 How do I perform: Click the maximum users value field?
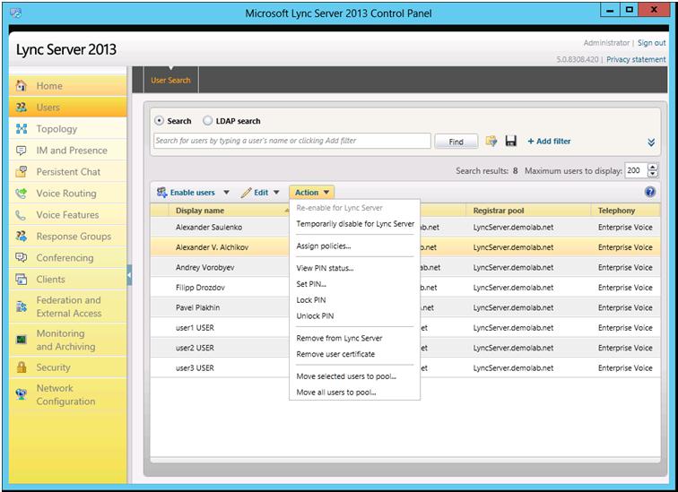[x=635, y=170]
